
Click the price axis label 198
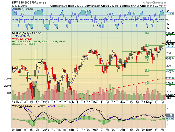[x=168, y=91]
